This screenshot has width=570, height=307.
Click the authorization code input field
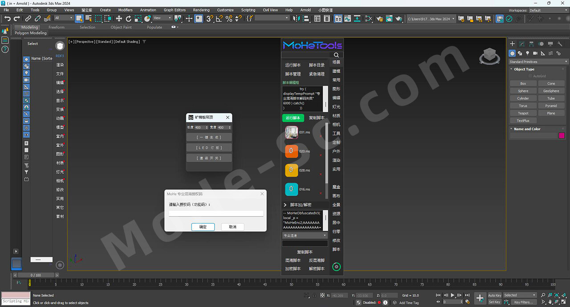(216, 213)
